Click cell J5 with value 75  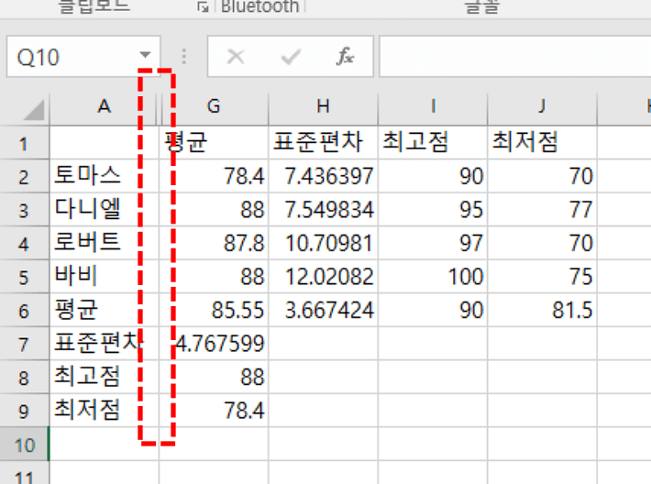point(542,277)
